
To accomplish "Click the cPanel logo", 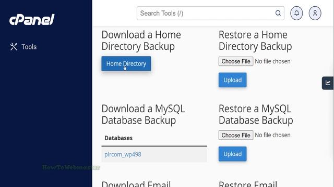I will click(x=32, y=20).
